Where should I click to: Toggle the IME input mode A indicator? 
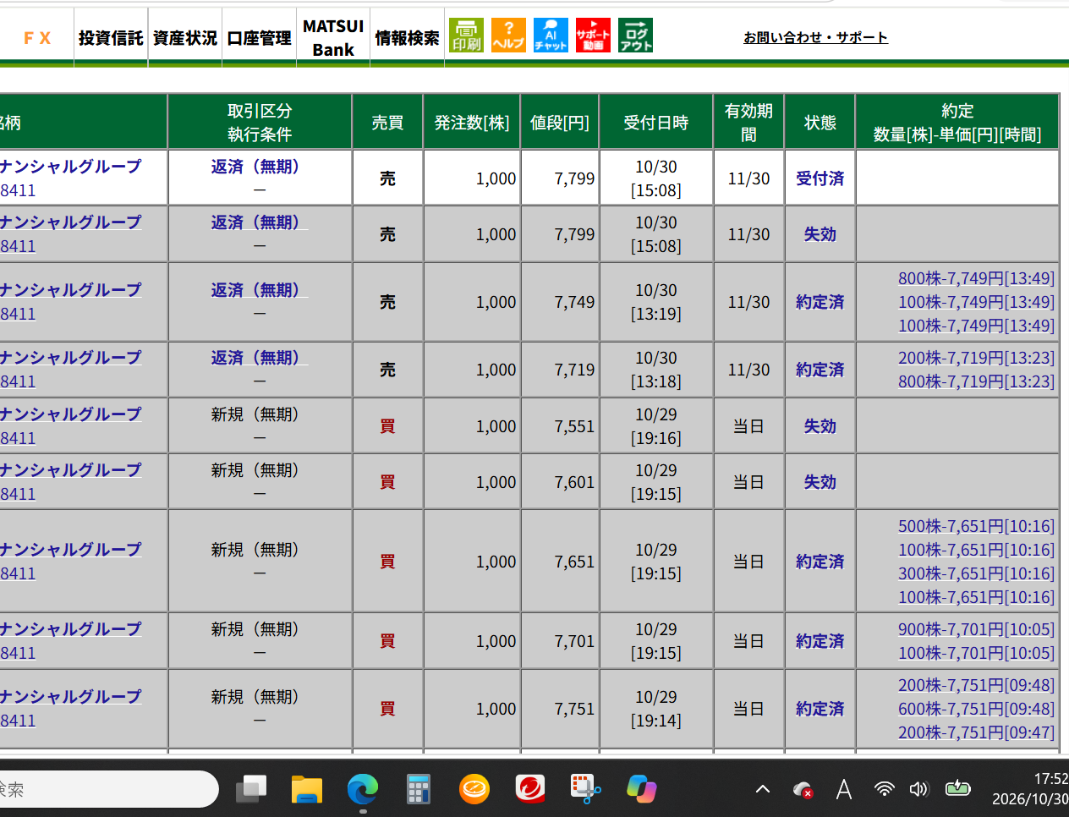pos(843,790)
